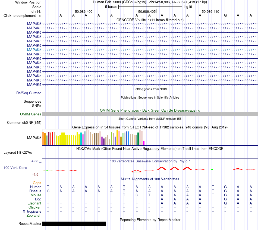This screenshot has width=258, height=230.
Task: Open the GTEx Gene Expression track title
Action: click(150, 127)
